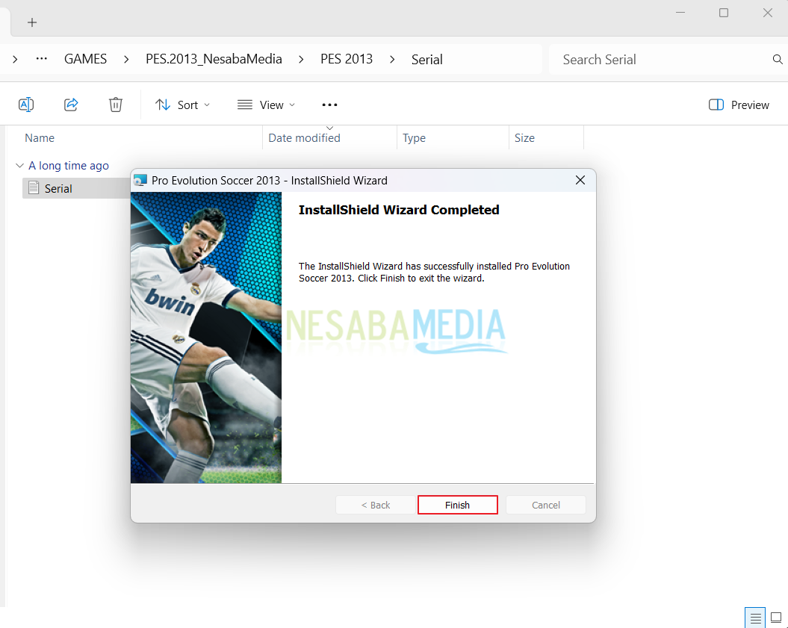Viewport: 788px width, 628px height.
Task: Click the chevron after GAMES in breadcrumb
Action: (x=126, y=59)
